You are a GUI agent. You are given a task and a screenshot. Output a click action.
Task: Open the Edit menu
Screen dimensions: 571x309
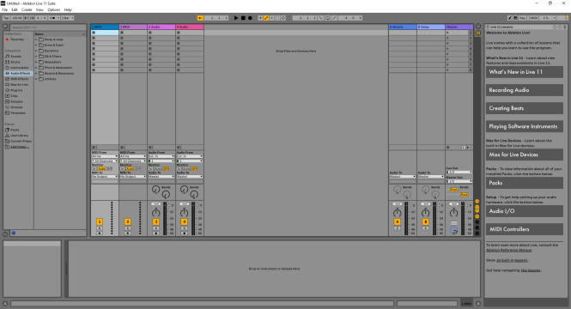click(15, 9)
